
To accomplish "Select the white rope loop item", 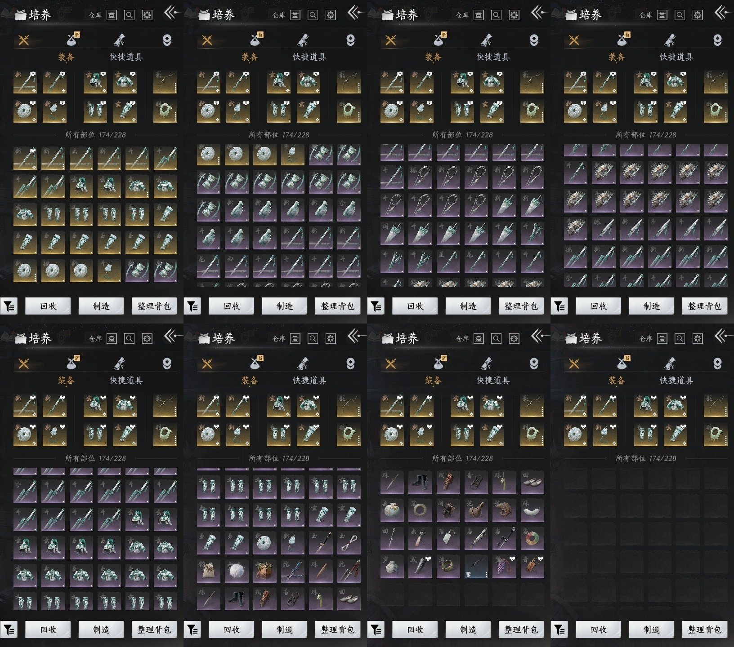I will pos(349,543).
